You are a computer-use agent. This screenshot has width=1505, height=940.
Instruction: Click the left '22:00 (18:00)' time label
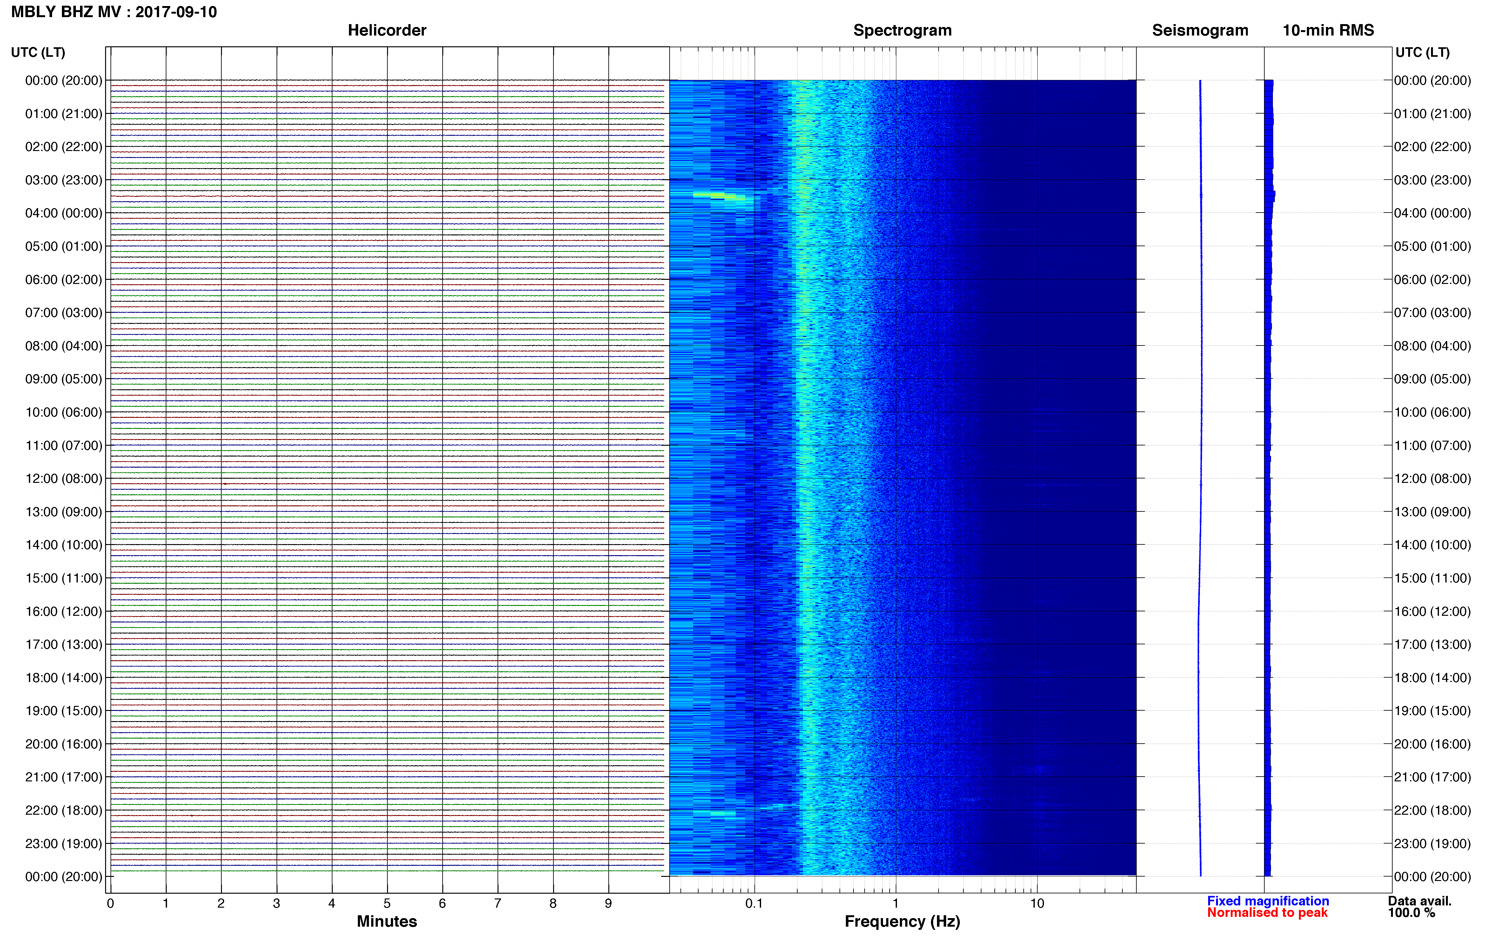(x=64, y=811)
